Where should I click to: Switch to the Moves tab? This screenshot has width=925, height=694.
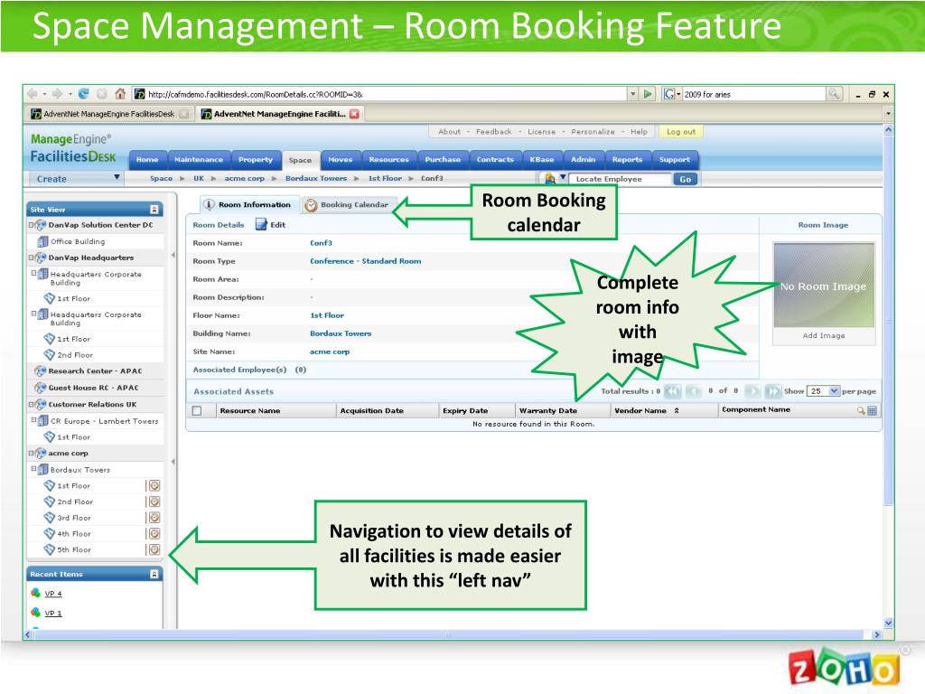pos(341,160)
